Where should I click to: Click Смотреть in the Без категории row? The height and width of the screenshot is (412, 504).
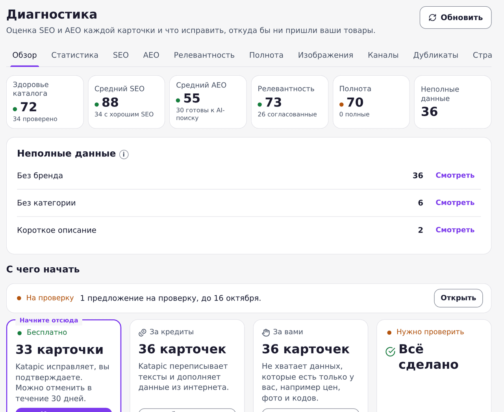[x=455, y=203]
